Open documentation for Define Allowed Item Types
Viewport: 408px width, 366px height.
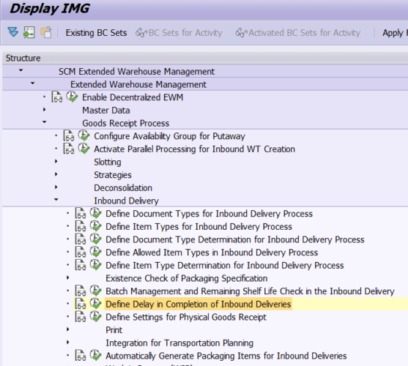(x=81, y=252)
